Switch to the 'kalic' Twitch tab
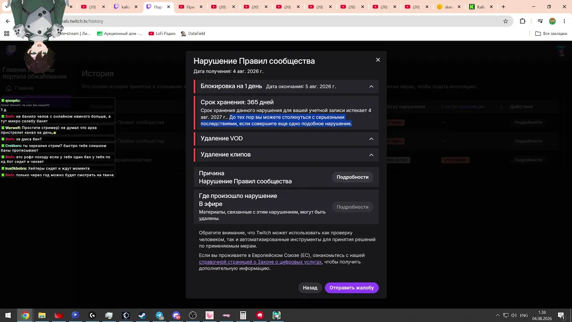This screenshot has height=322, width=572. coord(126,7)
